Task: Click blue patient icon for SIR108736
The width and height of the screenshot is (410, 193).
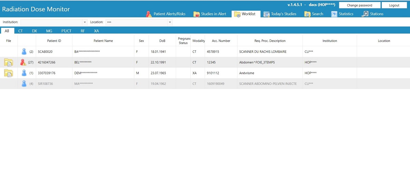Action: 24,84
